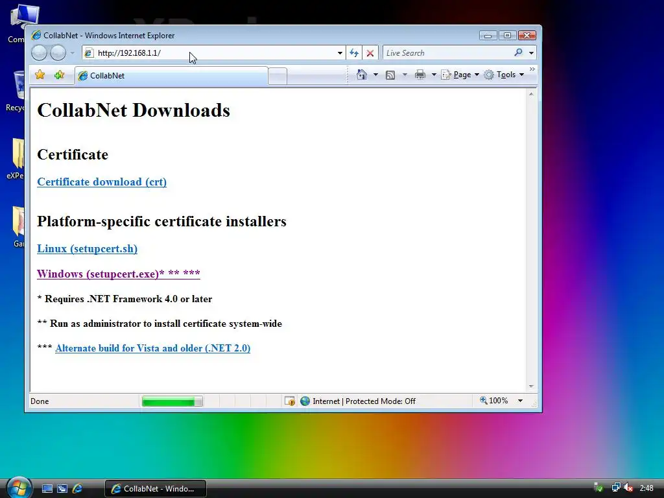Select the CollabNet tab
Image resolution: width=664 pixels, height=498 pixels.
pyautogui.click(x=171, y=76)
